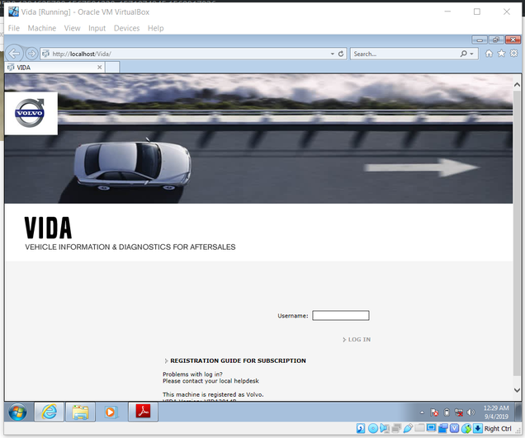Click the Username input field

click(341, 316)
